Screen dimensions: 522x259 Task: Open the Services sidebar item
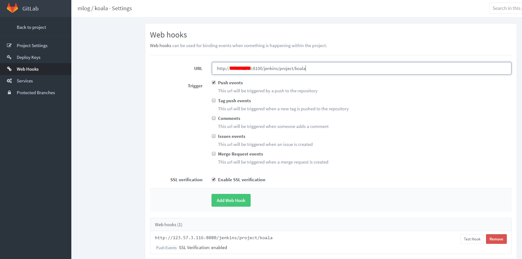click(36, 81)
